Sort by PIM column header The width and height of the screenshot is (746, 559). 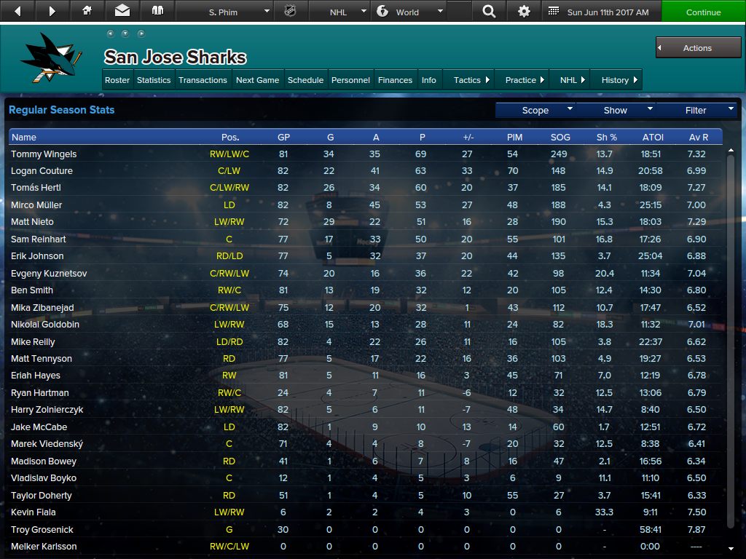pos(514,137)
